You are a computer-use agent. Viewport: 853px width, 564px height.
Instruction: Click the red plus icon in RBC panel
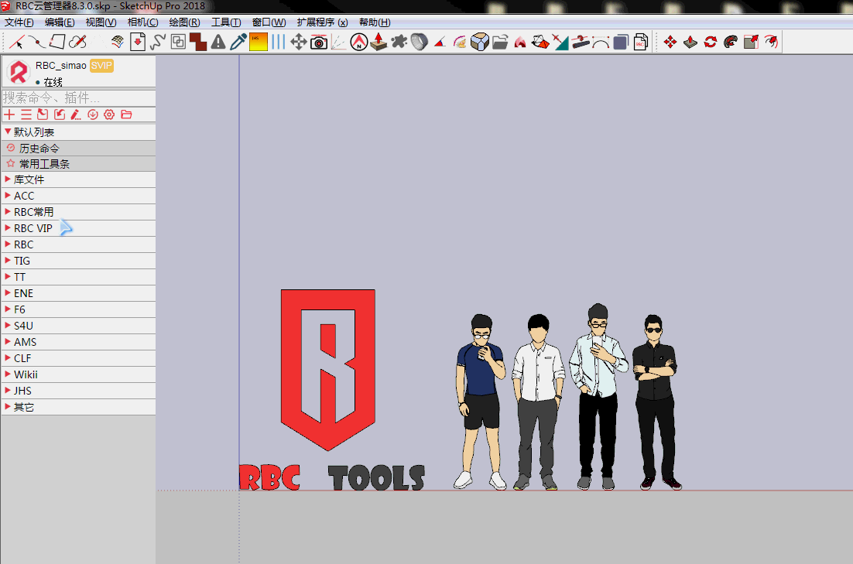click(x=9, y=115)
